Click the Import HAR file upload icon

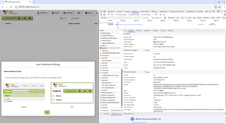(x=160, y=14)
